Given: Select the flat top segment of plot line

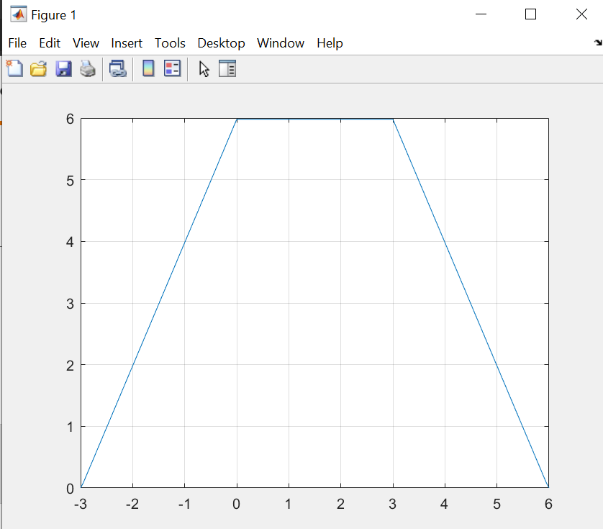Looking at the screenshot, I should [315, 119].
